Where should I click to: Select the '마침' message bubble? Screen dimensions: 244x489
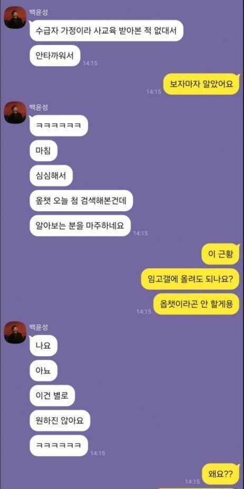coord(43,151)
